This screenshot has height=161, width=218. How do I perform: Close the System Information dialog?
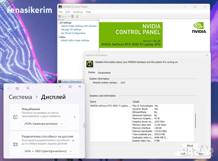pyautogui.click(x=207, y=55)
